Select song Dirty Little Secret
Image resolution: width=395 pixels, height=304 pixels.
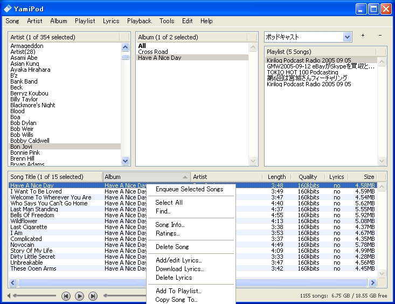click(x=33, y=257)
